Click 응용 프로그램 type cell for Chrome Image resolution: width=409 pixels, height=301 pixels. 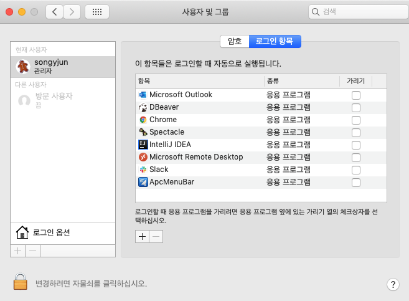288,120
